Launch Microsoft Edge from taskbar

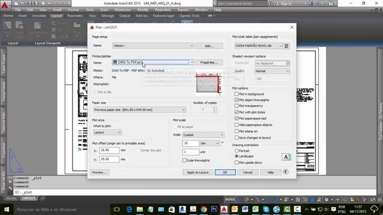coord(129,210)
